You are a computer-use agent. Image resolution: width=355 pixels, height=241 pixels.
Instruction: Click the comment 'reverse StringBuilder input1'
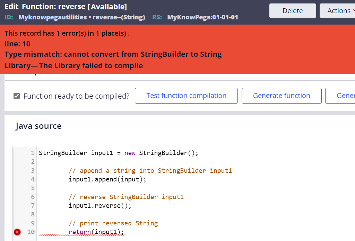[x=126, y=197]
